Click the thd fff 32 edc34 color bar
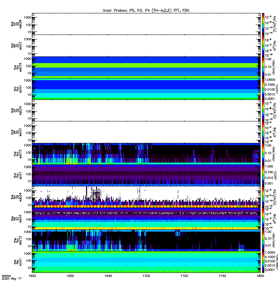This screenshot has width=278, height=297. click(x=263, y=110)
